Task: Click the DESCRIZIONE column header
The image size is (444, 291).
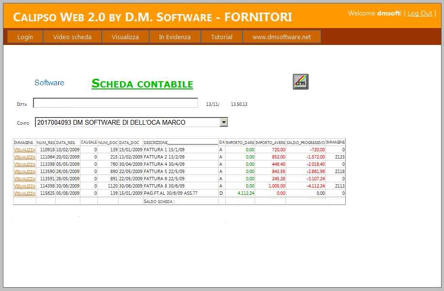Action: pyautogui.click(x=181, y=143)
